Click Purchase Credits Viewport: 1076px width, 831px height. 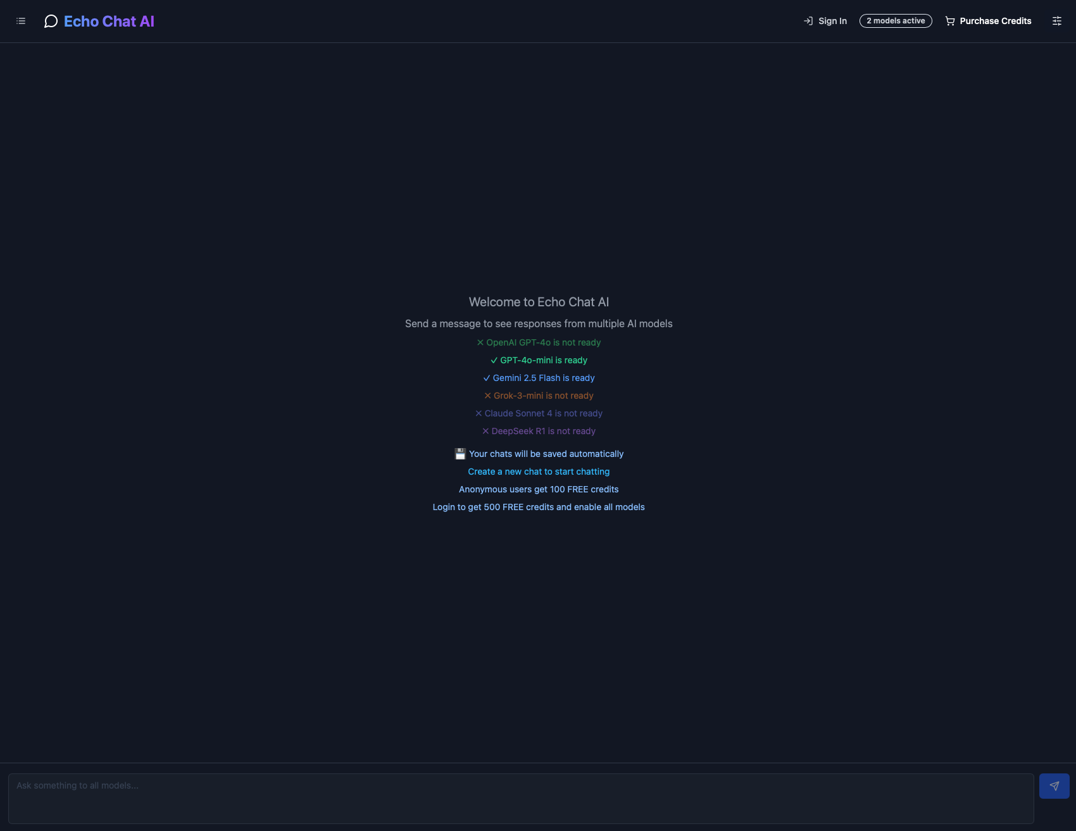pos(988,21)
